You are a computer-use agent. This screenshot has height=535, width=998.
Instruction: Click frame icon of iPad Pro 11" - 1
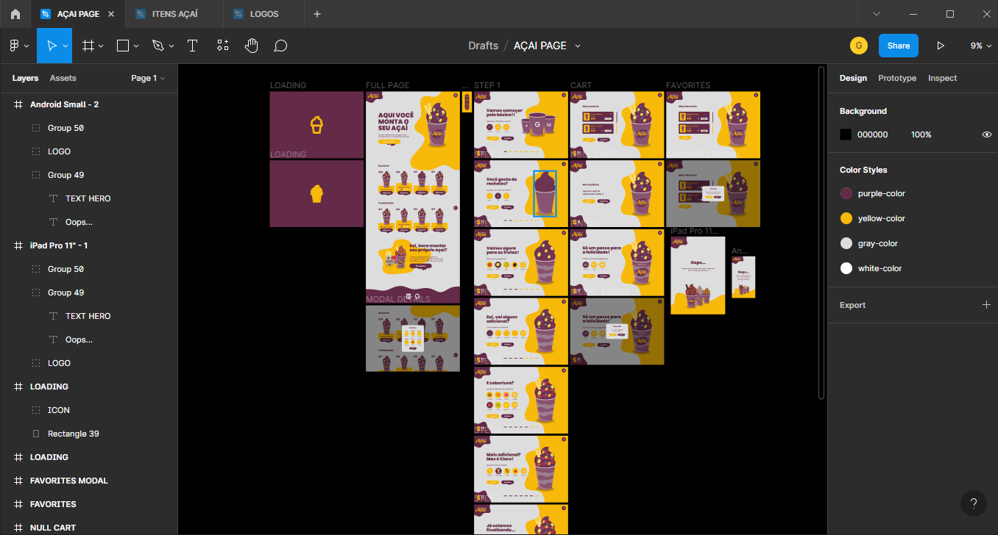pos(18,245)
